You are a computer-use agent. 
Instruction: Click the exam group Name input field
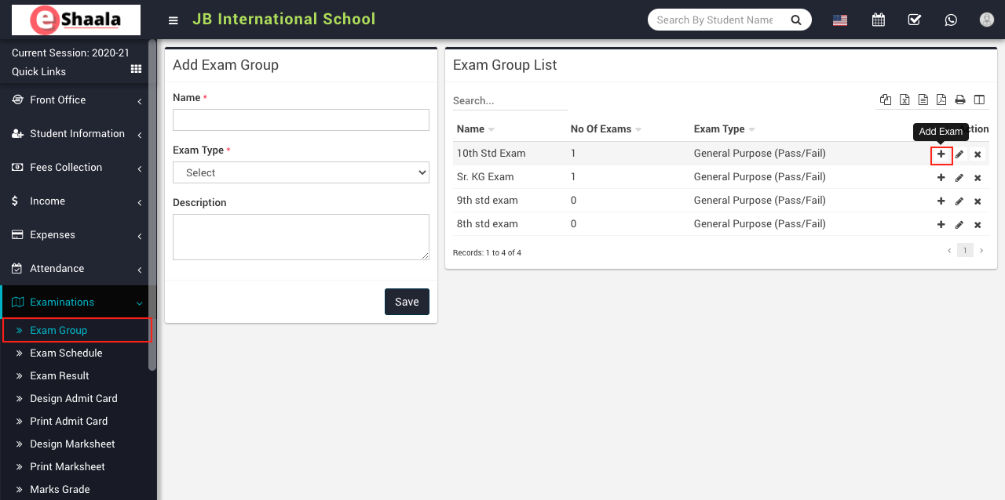coord(301,120)
